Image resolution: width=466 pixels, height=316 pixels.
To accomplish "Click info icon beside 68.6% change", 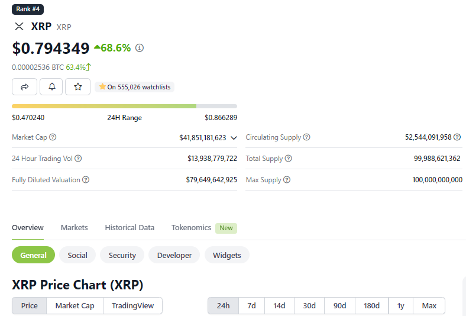I will tap(140, 48).
